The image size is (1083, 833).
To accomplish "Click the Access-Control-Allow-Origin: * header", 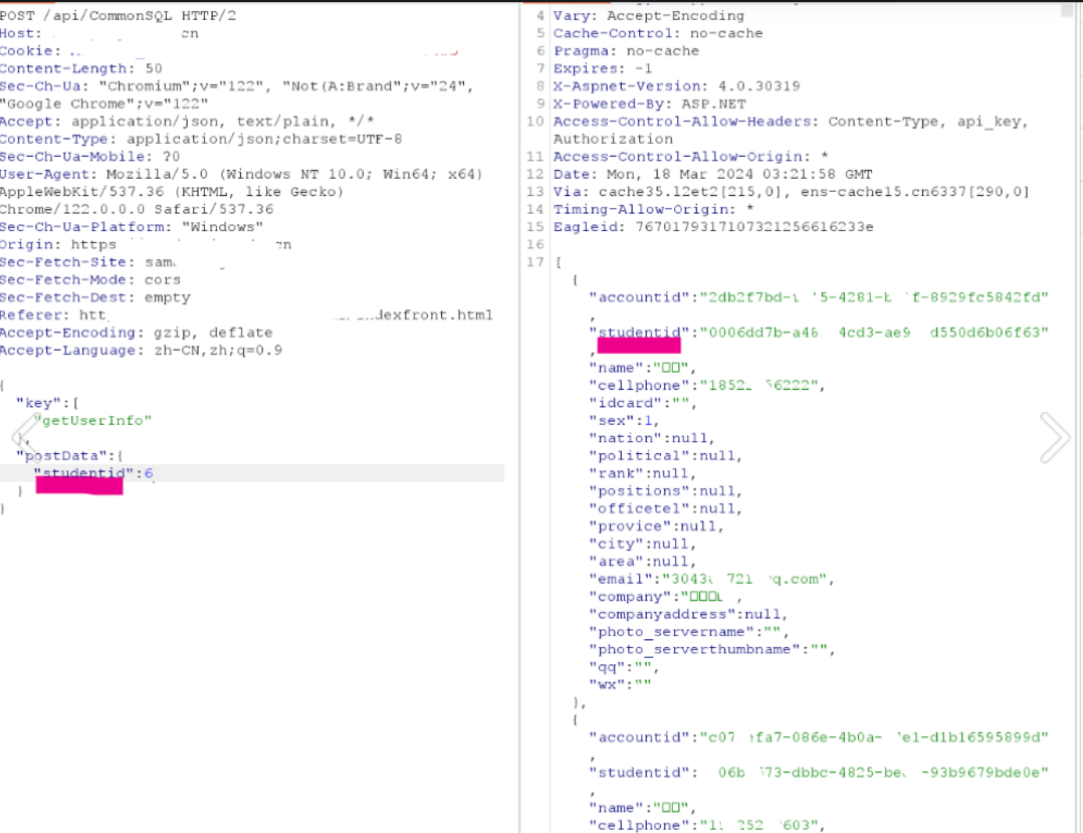I will [x=691, y=157].
